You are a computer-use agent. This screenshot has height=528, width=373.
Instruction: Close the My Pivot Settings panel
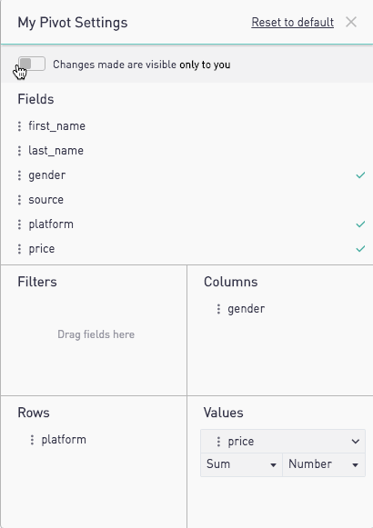tap(351, 22)
